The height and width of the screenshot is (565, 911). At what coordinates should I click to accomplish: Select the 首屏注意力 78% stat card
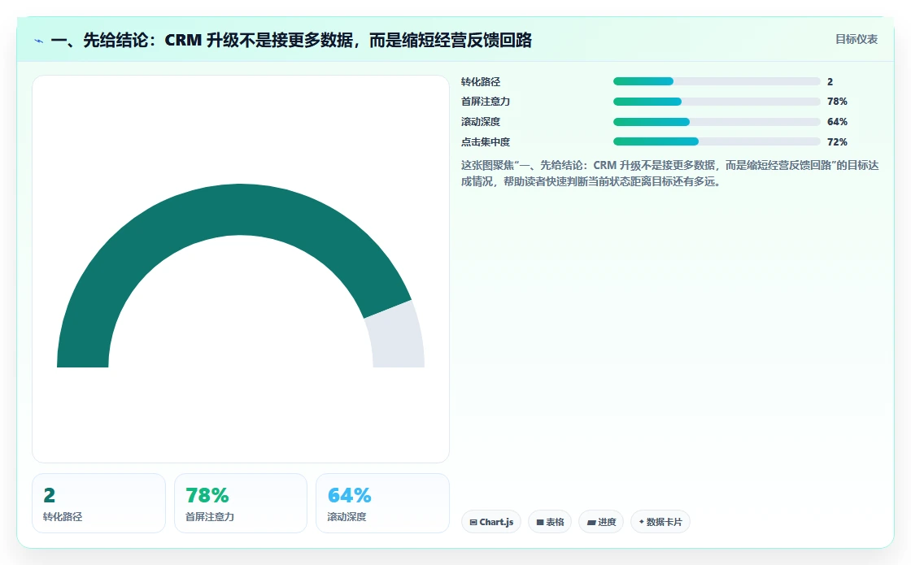pyautogui.click(x=241, y=503)
